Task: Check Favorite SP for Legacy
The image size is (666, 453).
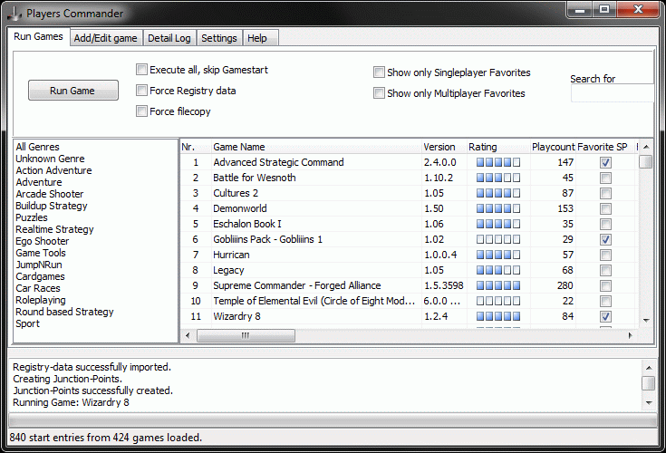Action: pos(605,270)
